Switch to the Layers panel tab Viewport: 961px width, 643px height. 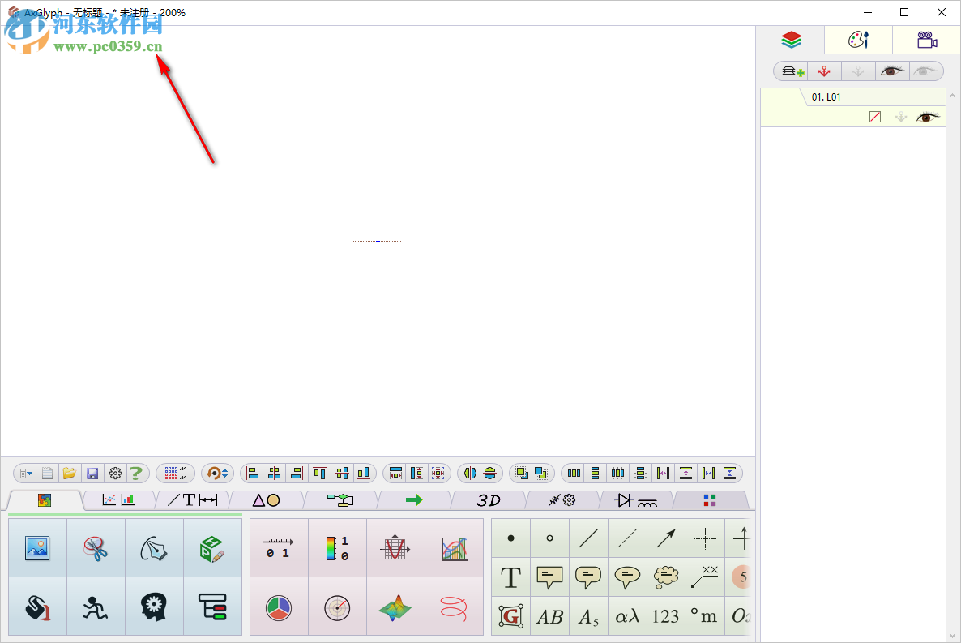pyautogui.click(x=791, y=41)
